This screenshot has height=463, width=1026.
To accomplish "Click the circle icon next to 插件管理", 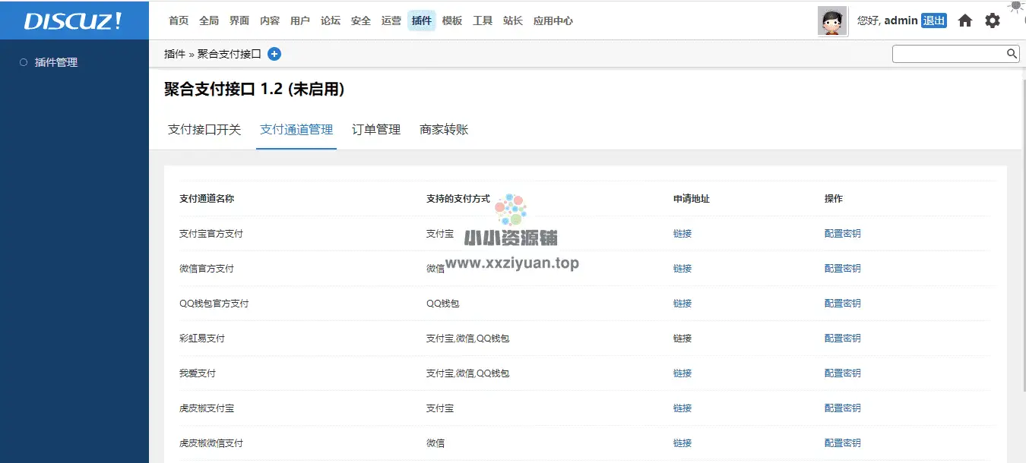I will tap(24, 62).
